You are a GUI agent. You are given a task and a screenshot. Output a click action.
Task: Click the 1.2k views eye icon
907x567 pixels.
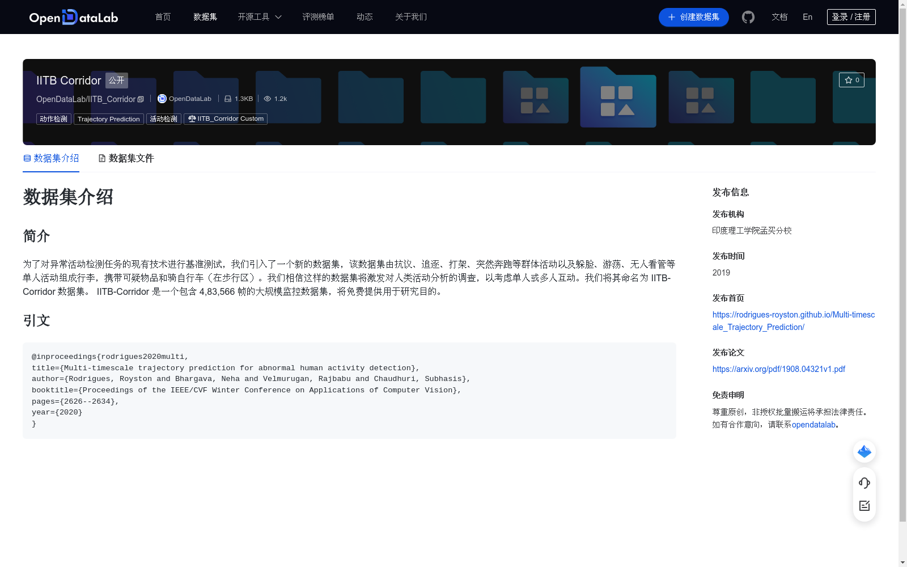coord(268,99)
